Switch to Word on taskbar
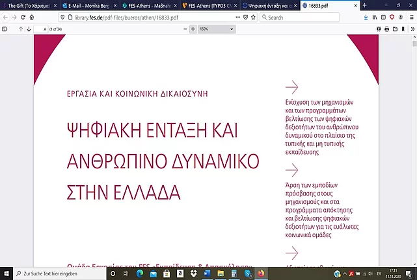The image size is (417, 280). pyautogui.click(x=207, y=274)
